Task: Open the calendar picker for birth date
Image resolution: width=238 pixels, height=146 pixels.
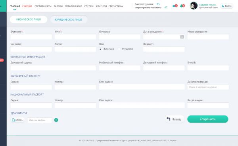Action: coord(182,37)
